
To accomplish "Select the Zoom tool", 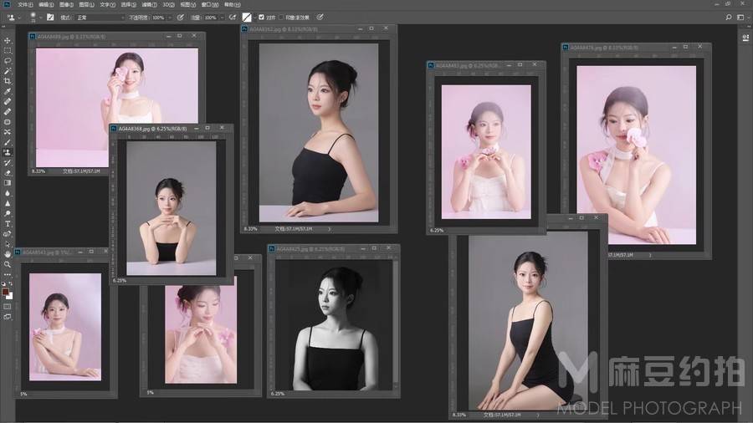I will (8, 264).
